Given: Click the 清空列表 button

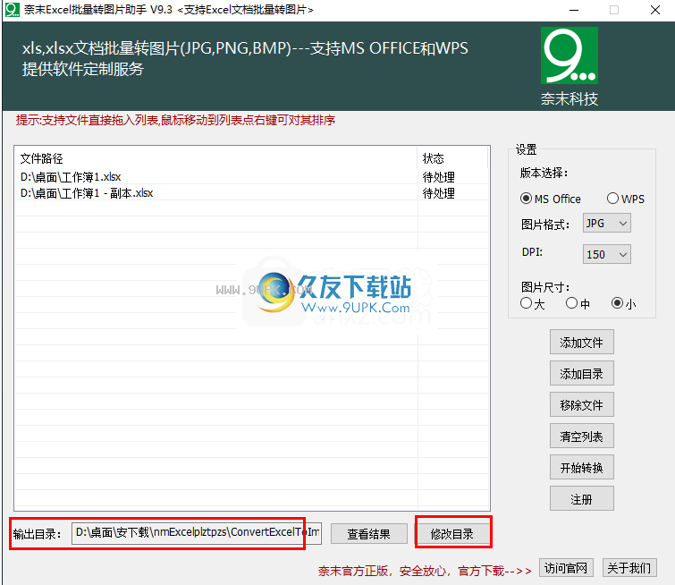Looking at the screenshot, I should pyautogui.click(x=582, y=436).
